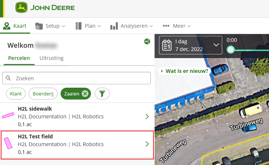
Task: Open the Plan menu
Action: tap(88, 26)
